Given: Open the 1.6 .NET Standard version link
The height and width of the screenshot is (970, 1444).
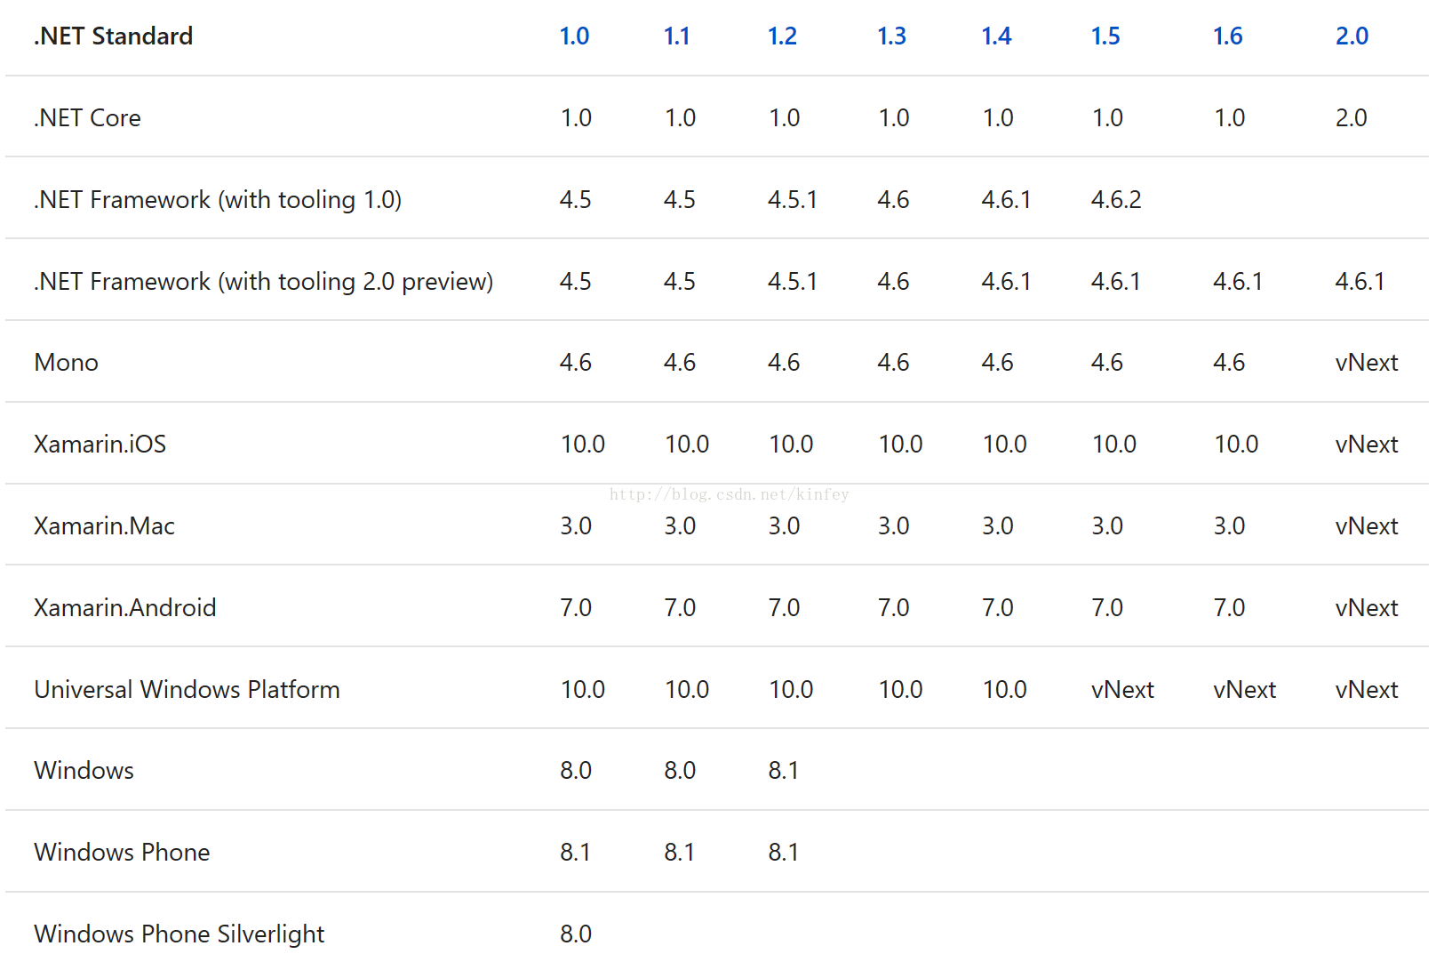Looking at the screenshot, I should pyautogui.click(x=1228, y=36).
